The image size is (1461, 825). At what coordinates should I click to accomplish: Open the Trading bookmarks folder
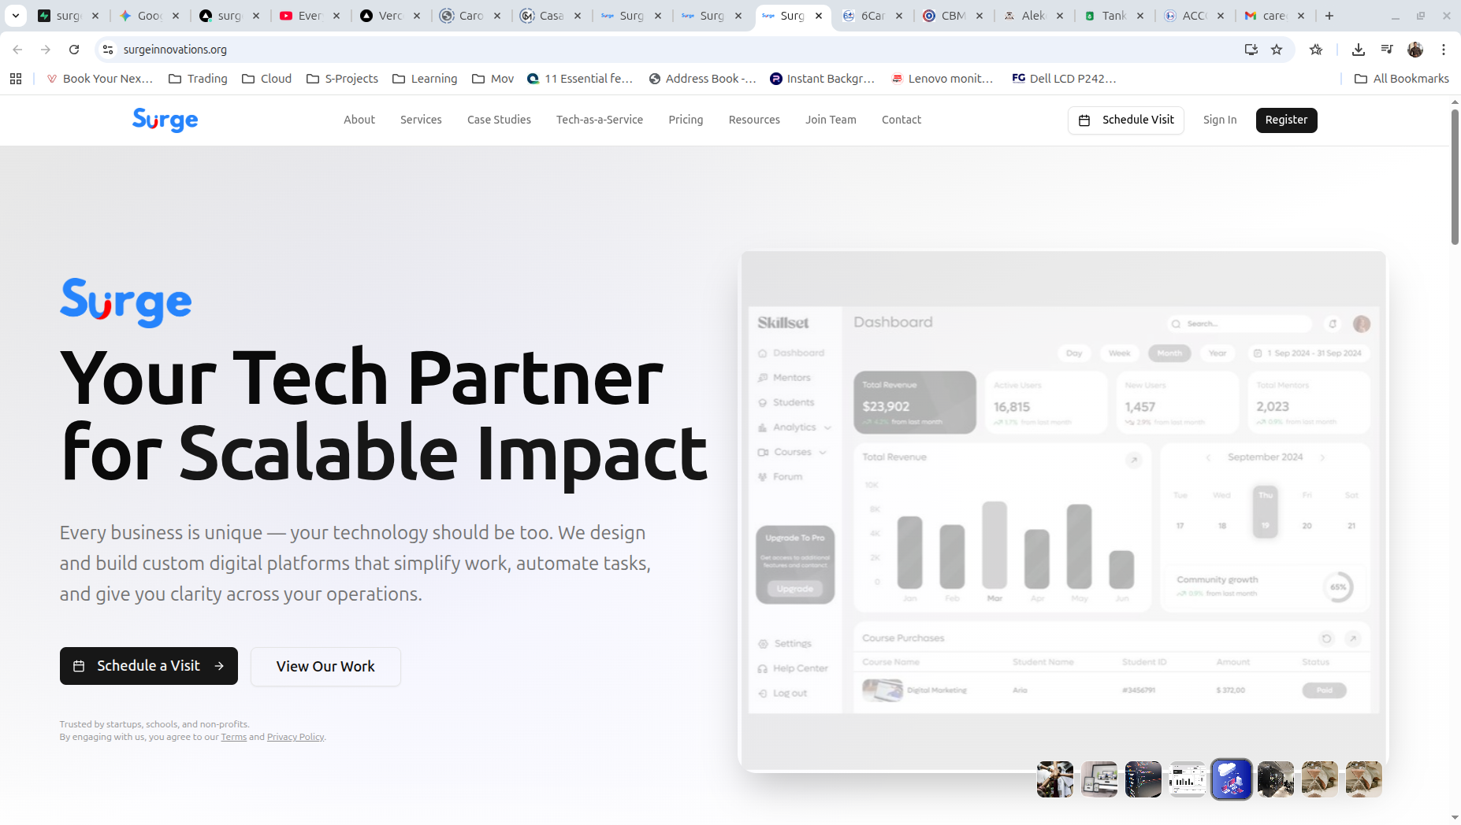(x=198, y=79)
